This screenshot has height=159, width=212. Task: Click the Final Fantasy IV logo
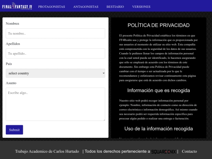tap(17, 6)
